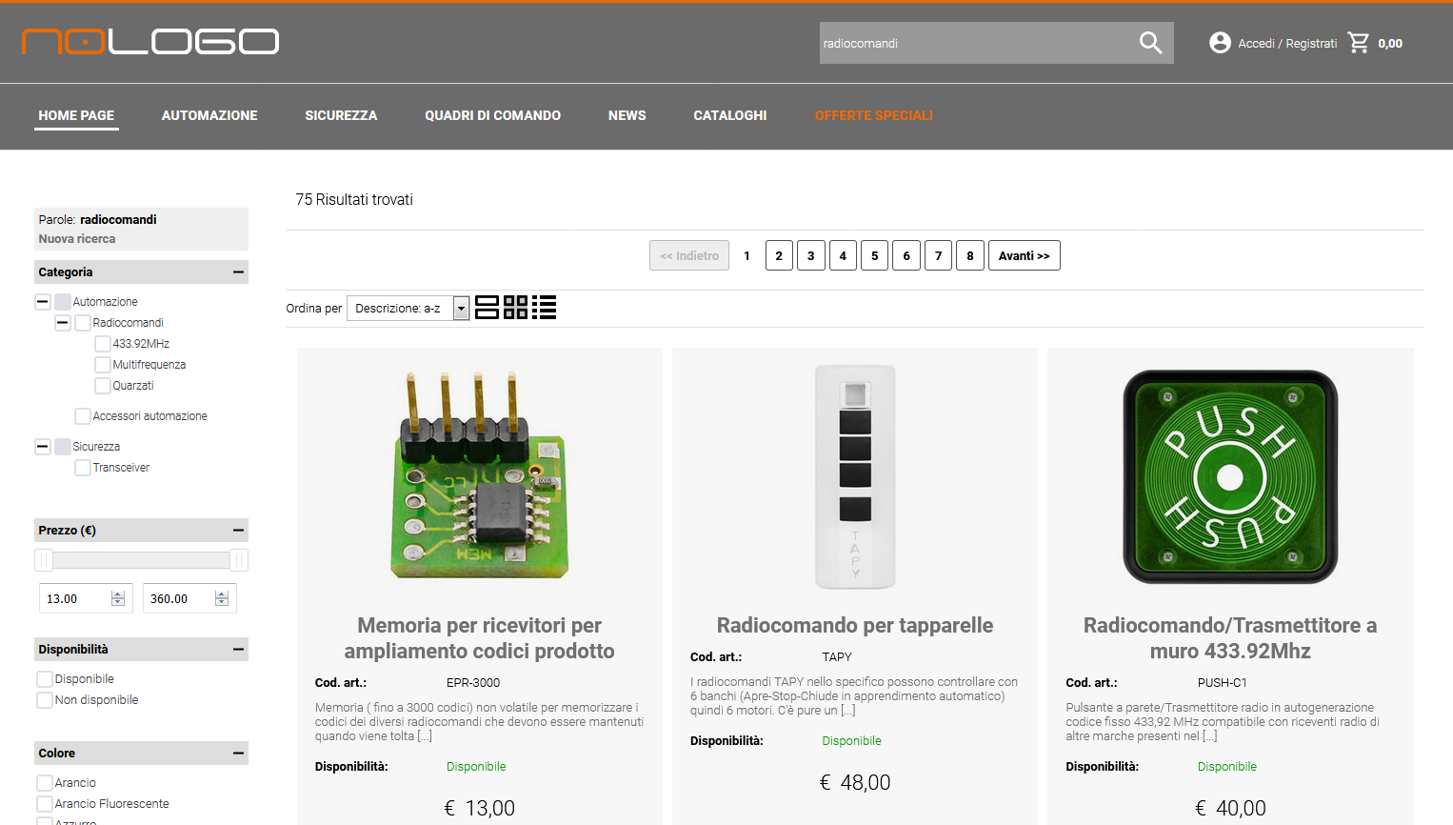
Task: Go to results page 3
Action: tap(811, 255)
